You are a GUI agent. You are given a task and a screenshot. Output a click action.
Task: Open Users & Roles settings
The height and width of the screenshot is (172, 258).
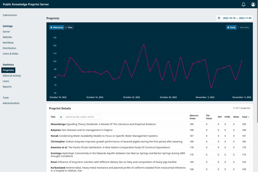(x=10, y=53)
